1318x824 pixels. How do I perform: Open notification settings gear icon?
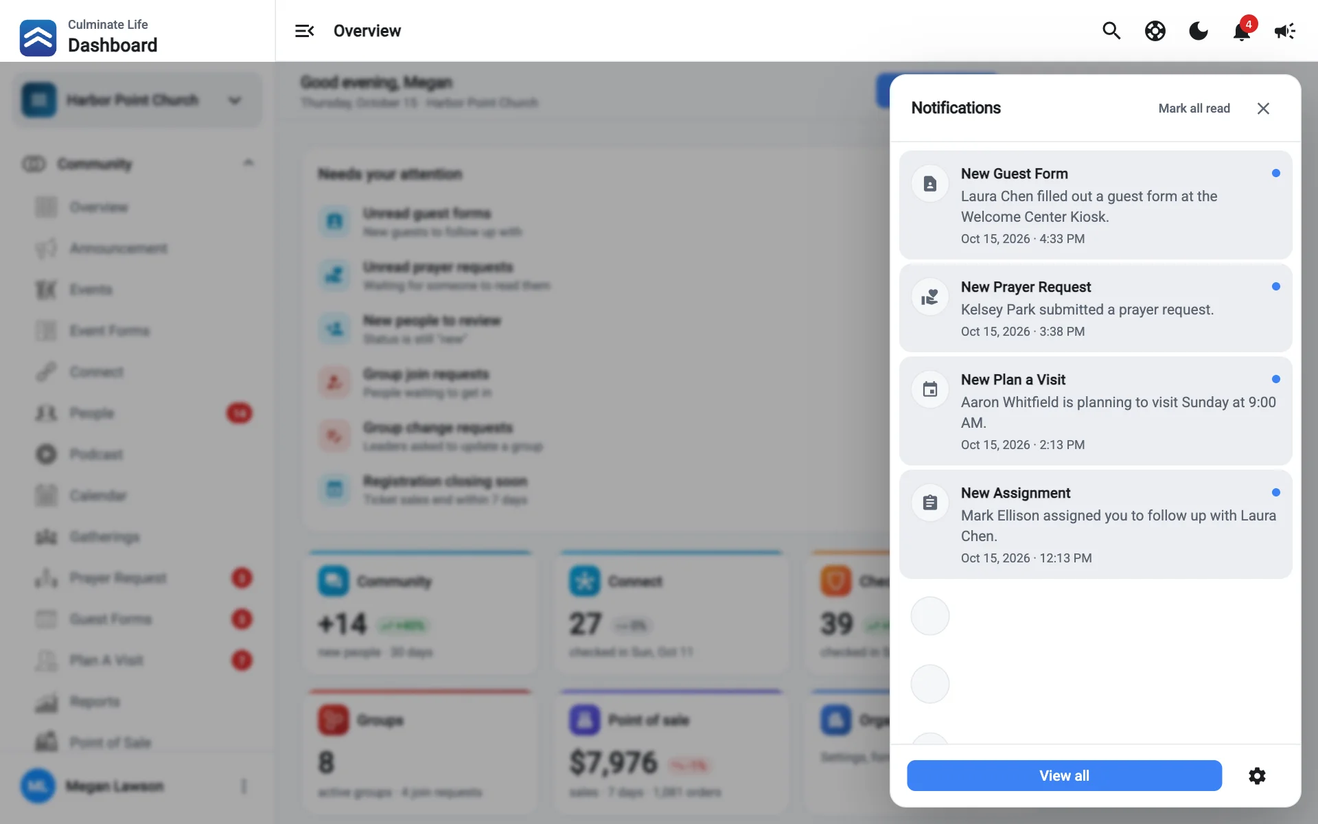click(1257, 776)
